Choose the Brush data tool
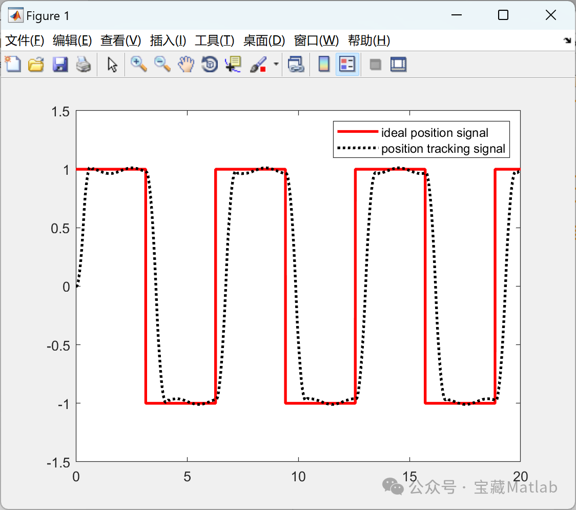This screenshot has height=510, width=576. [x=259, y=64]
